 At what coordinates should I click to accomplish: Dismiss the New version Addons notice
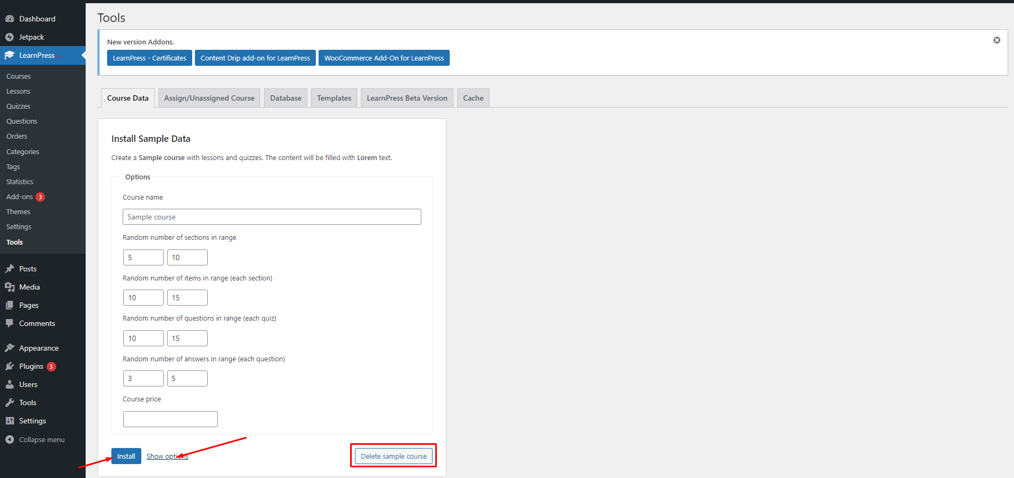pyautogui.click(x=997, y=40)
